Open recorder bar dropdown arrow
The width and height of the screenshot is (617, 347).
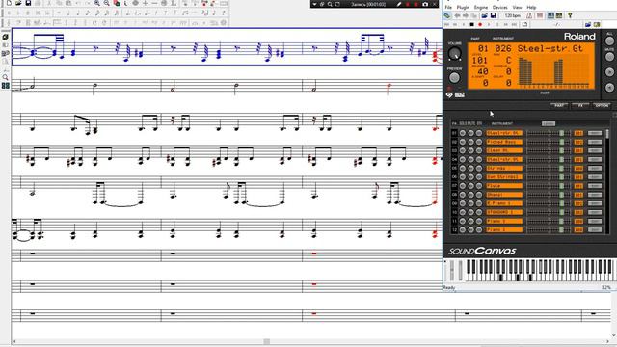click(314, 4)
